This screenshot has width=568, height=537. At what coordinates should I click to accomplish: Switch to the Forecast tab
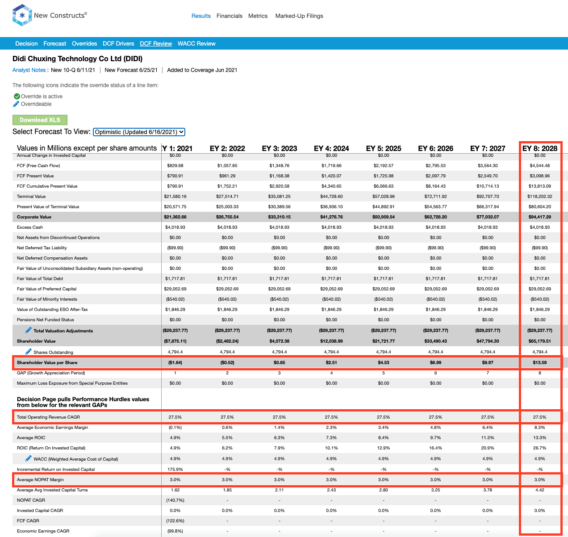[54, 44]
